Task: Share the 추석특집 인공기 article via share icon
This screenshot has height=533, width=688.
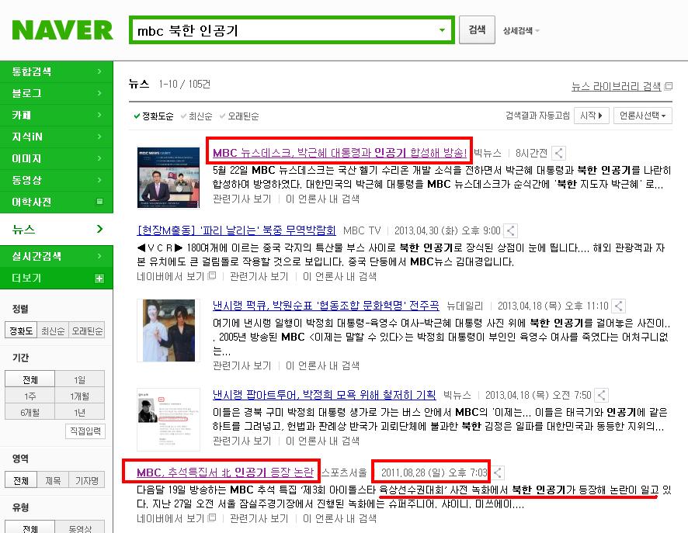Action: 498,472
